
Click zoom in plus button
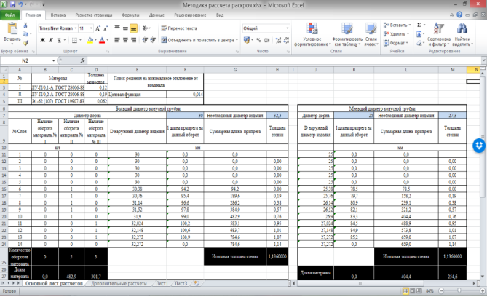tap(483, 291)
